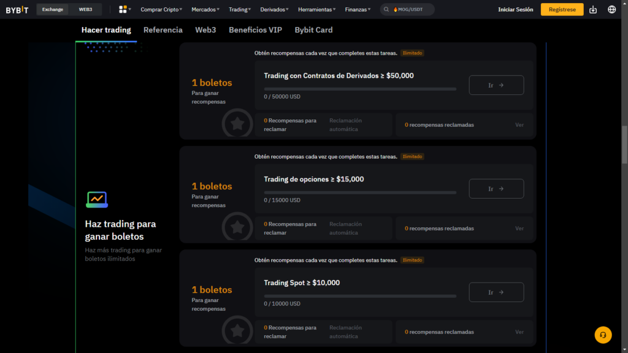Click the Ilimitado badge above the opciones task
This screenshot has width=628, height=353.
tap(412, 156)
